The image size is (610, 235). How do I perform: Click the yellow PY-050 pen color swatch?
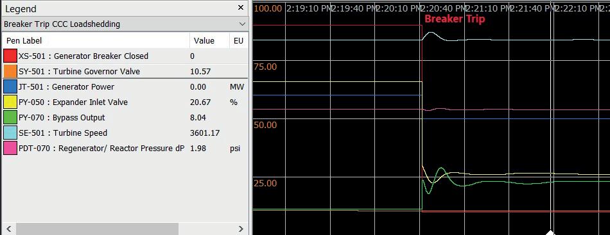[x=10, y=102]
